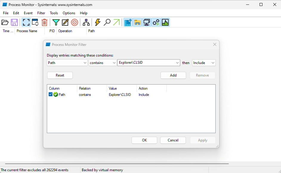Click the Save toolbar icon
This screenshot has width=281, height=173.
coord(14,22)
